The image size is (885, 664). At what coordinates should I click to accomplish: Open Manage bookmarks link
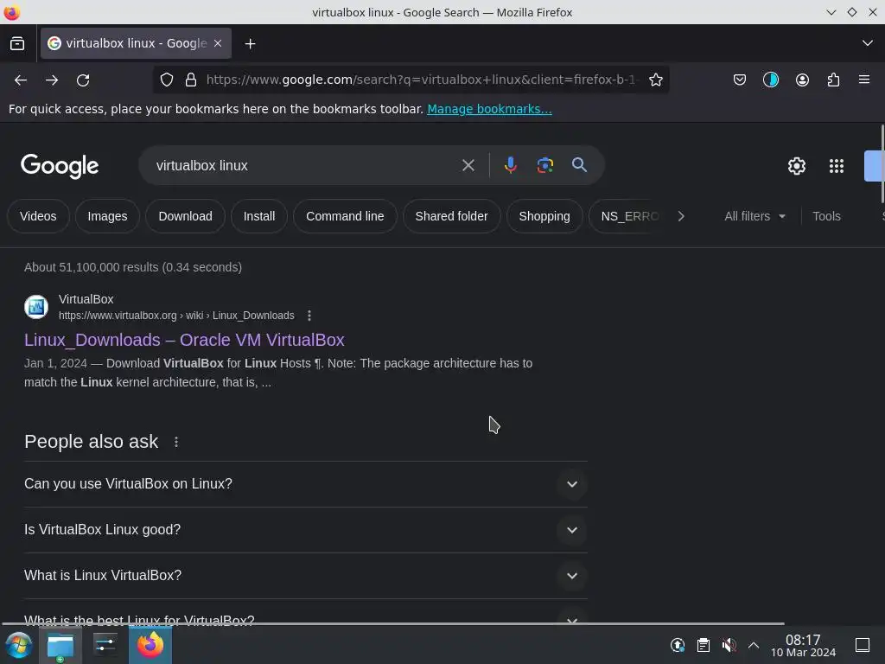(489, 109)
